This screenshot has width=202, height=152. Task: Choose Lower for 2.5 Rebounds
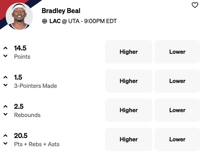[177, 110]
